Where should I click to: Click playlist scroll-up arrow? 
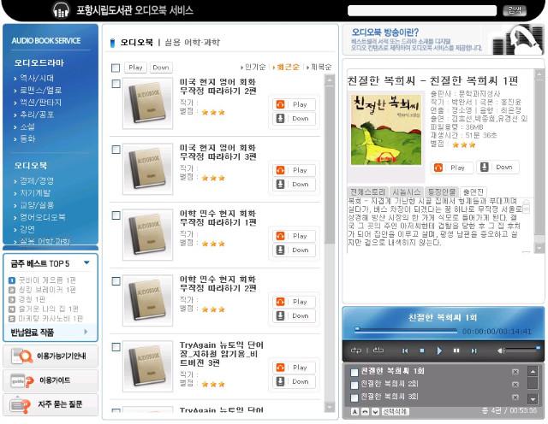[x=533, y=372]
